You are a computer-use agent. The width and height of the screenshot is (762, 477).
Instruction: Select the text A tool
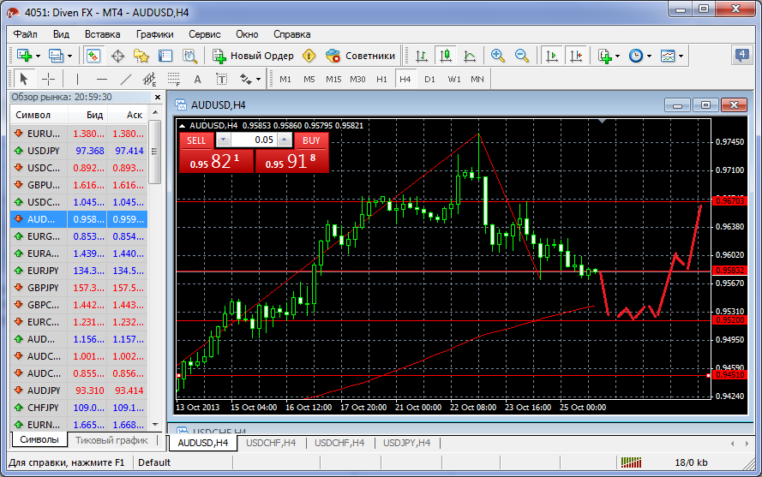coord(197,79)
